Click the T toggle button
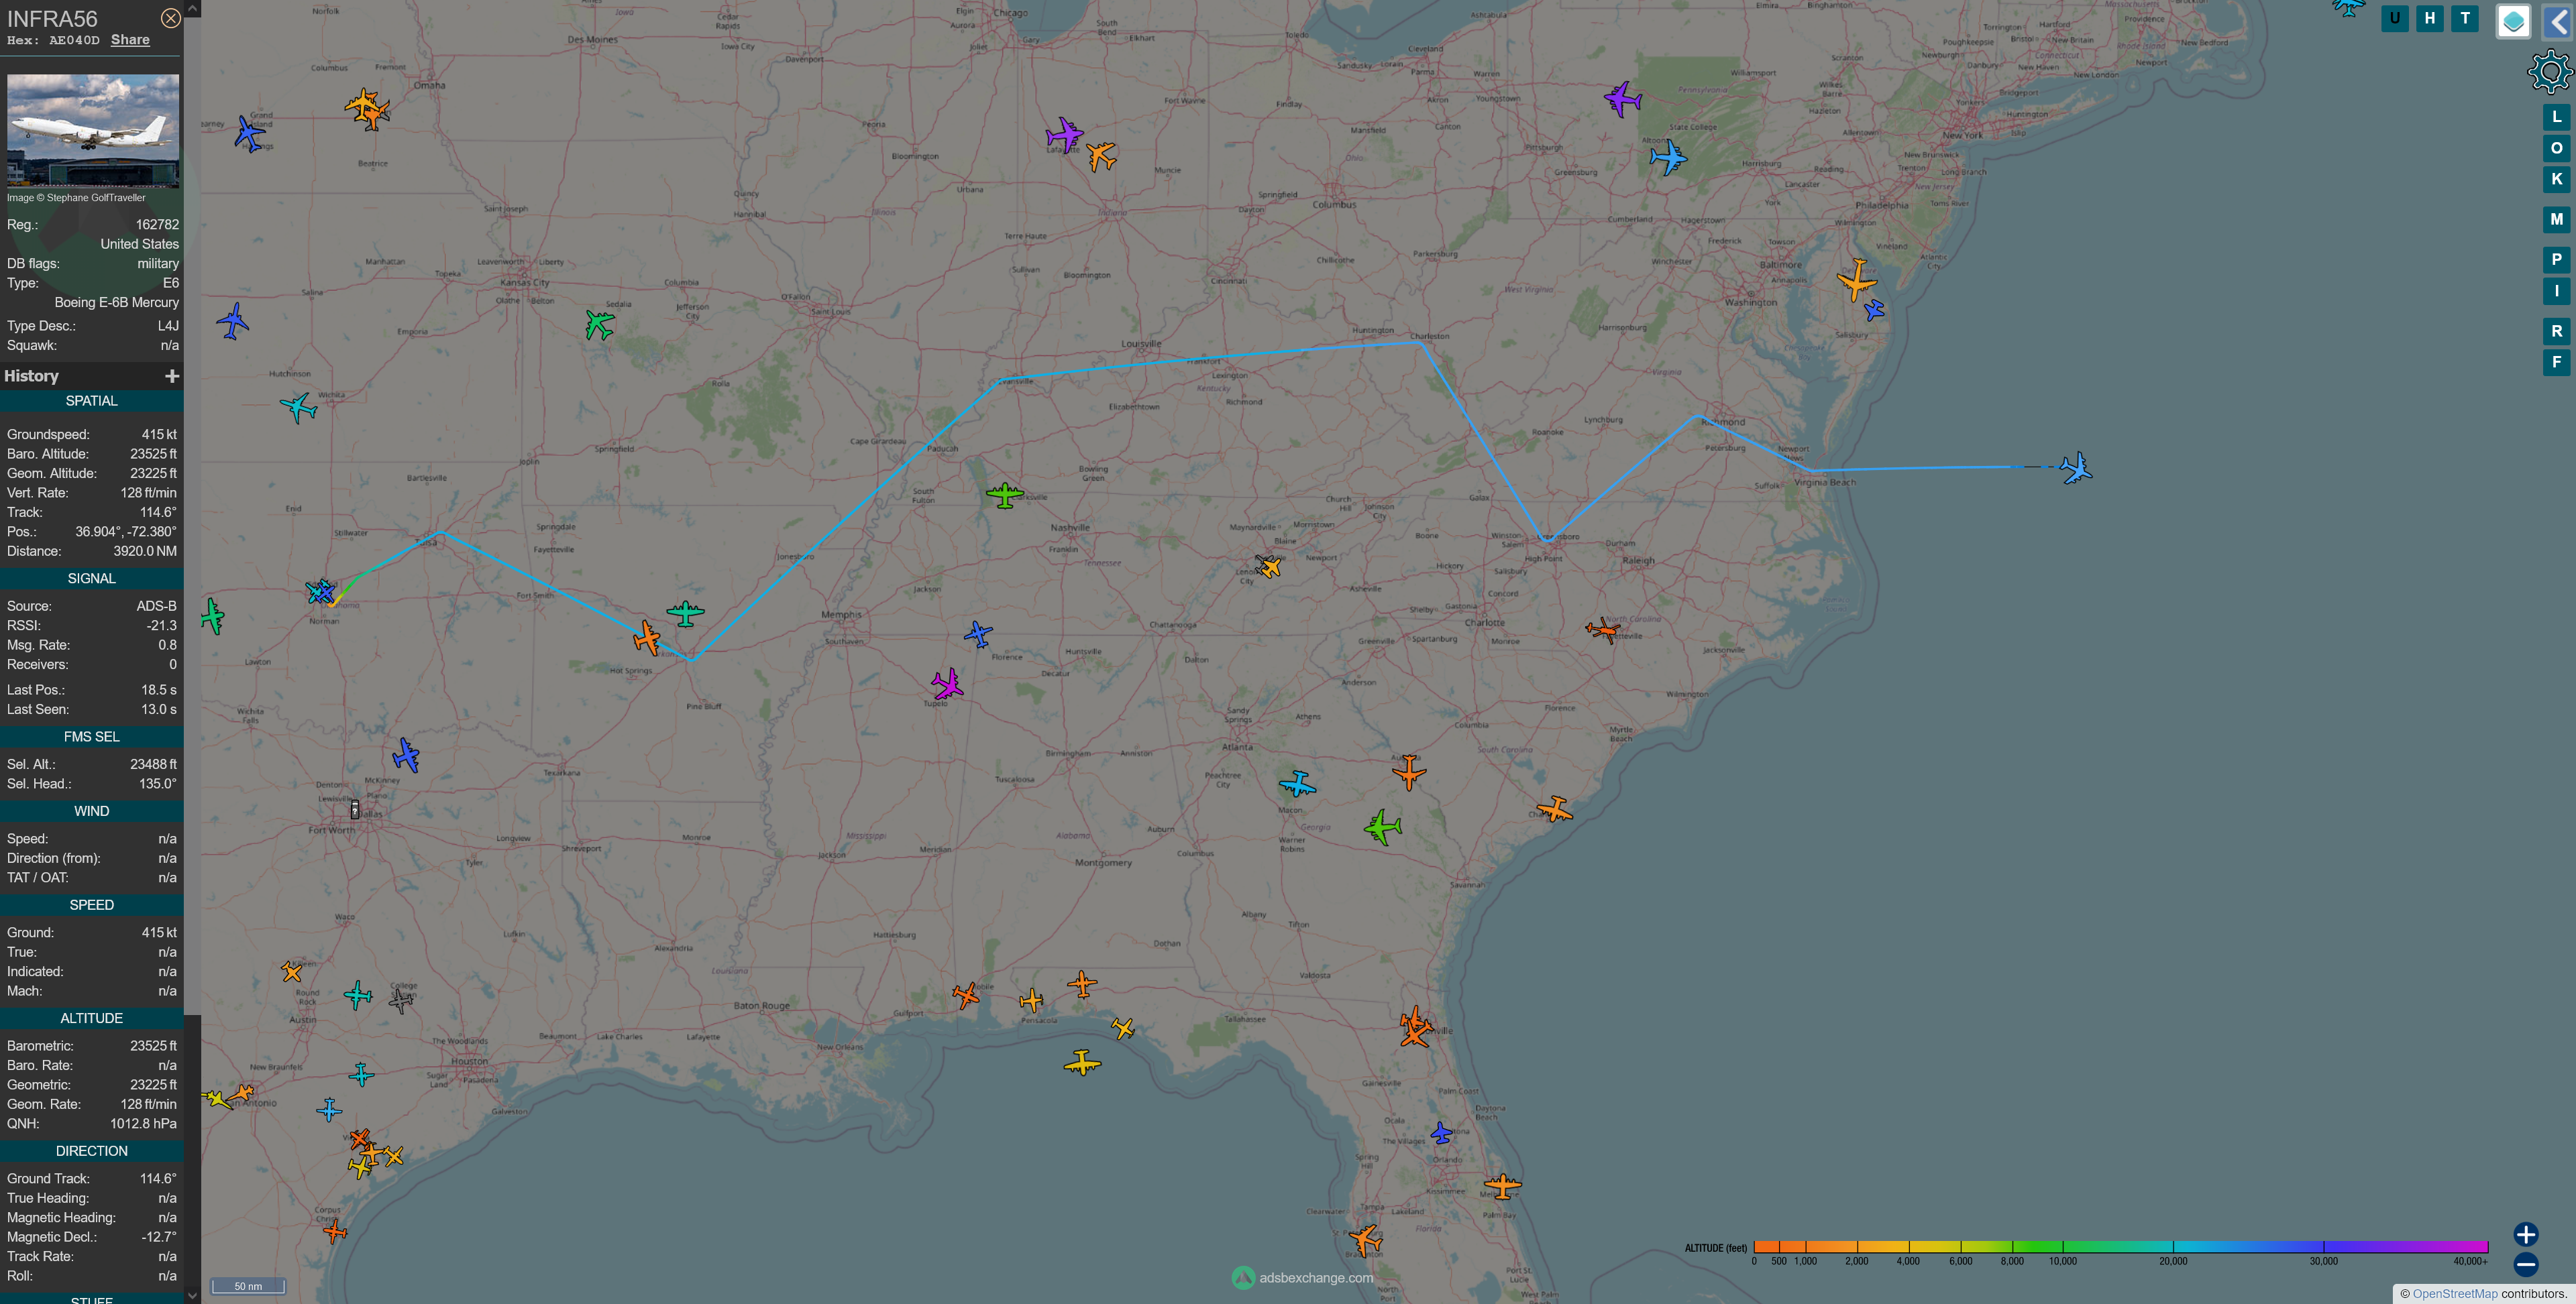The image size is (2576, 1304). pyautogui.click(x=2465, y=18)
